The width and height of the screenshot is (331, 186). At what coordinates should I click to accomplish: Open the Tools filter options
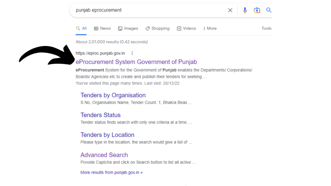coord(266,28)
